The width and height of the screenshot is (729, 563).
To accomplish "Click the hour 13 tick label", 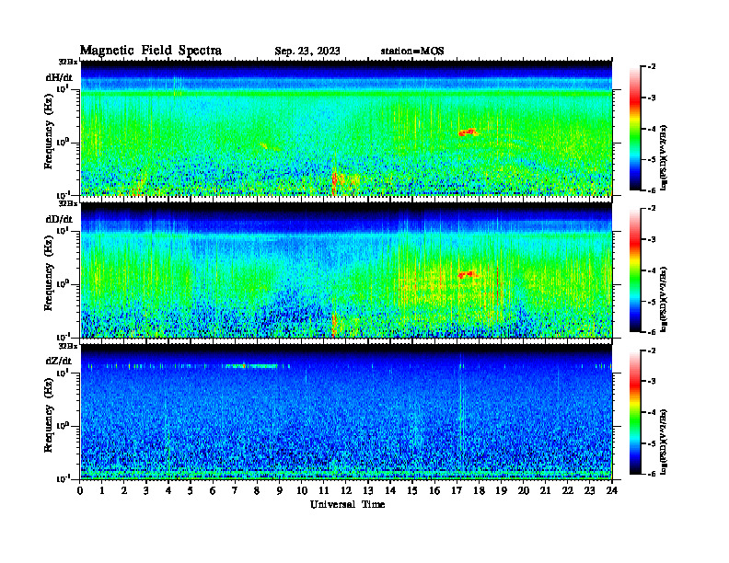I will click(x=368, y=490).
